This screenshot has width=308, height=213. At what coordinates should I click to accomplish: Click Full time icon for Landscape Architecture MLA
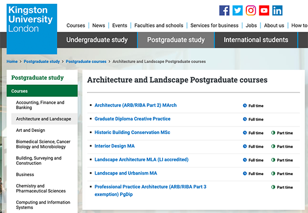click(245, 160)
